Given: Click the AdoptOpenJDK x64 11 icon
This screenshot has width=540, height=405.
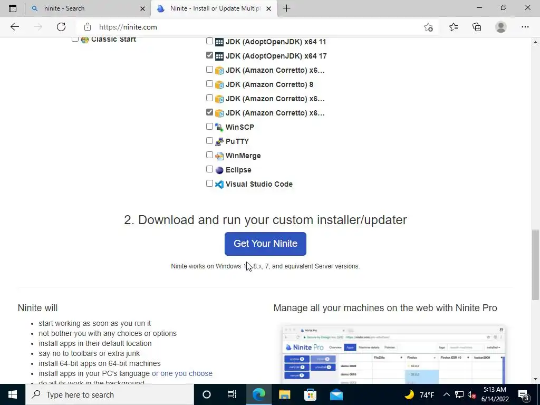Looking at the screenshot, I should [219, 42].
